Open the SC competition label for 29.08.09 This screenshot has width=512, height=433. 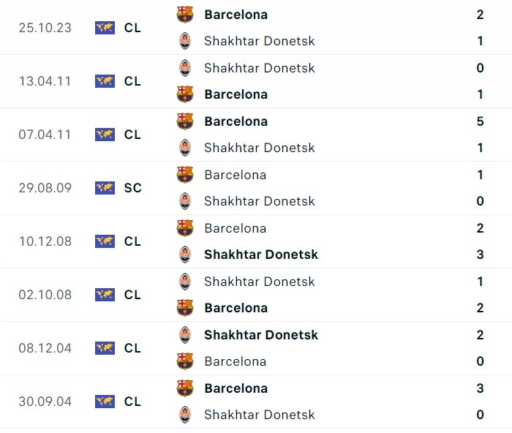click(132, 188)
